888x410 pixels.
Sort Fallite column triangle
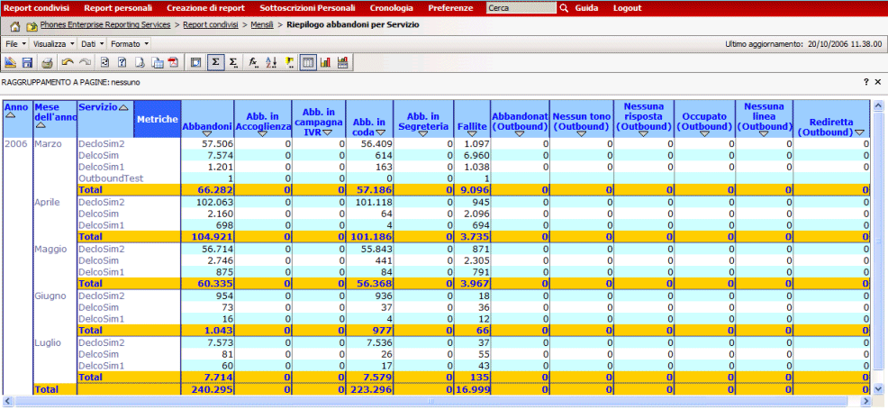(472, 133)
